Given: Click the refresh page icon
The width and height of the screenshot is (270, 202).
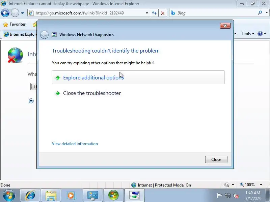Looking at the screenshot, I should 154,13.
